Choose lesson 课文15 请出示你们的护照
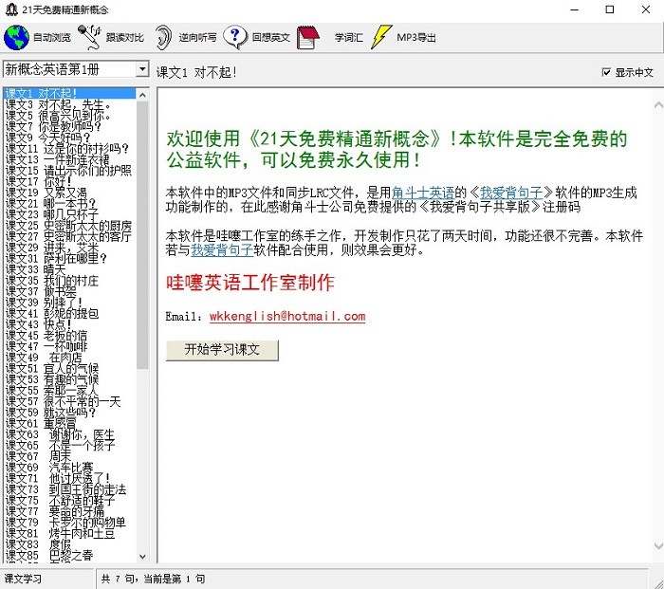The height and width of the screenshot is (589, 664). [x=68, y=171]
